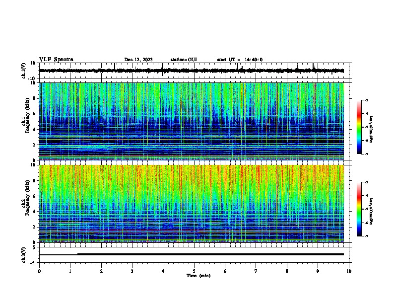Click the "station=OUI" header label
Screen dimensions: 393x304
coord(184,60)
